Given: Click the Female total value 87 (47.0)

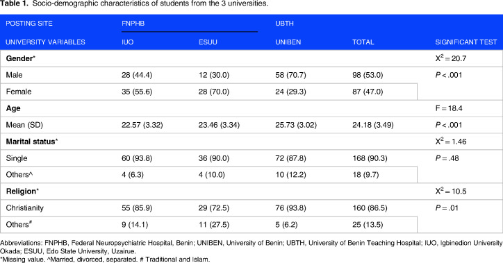Looking at the screenshot, I should [368, 92].
